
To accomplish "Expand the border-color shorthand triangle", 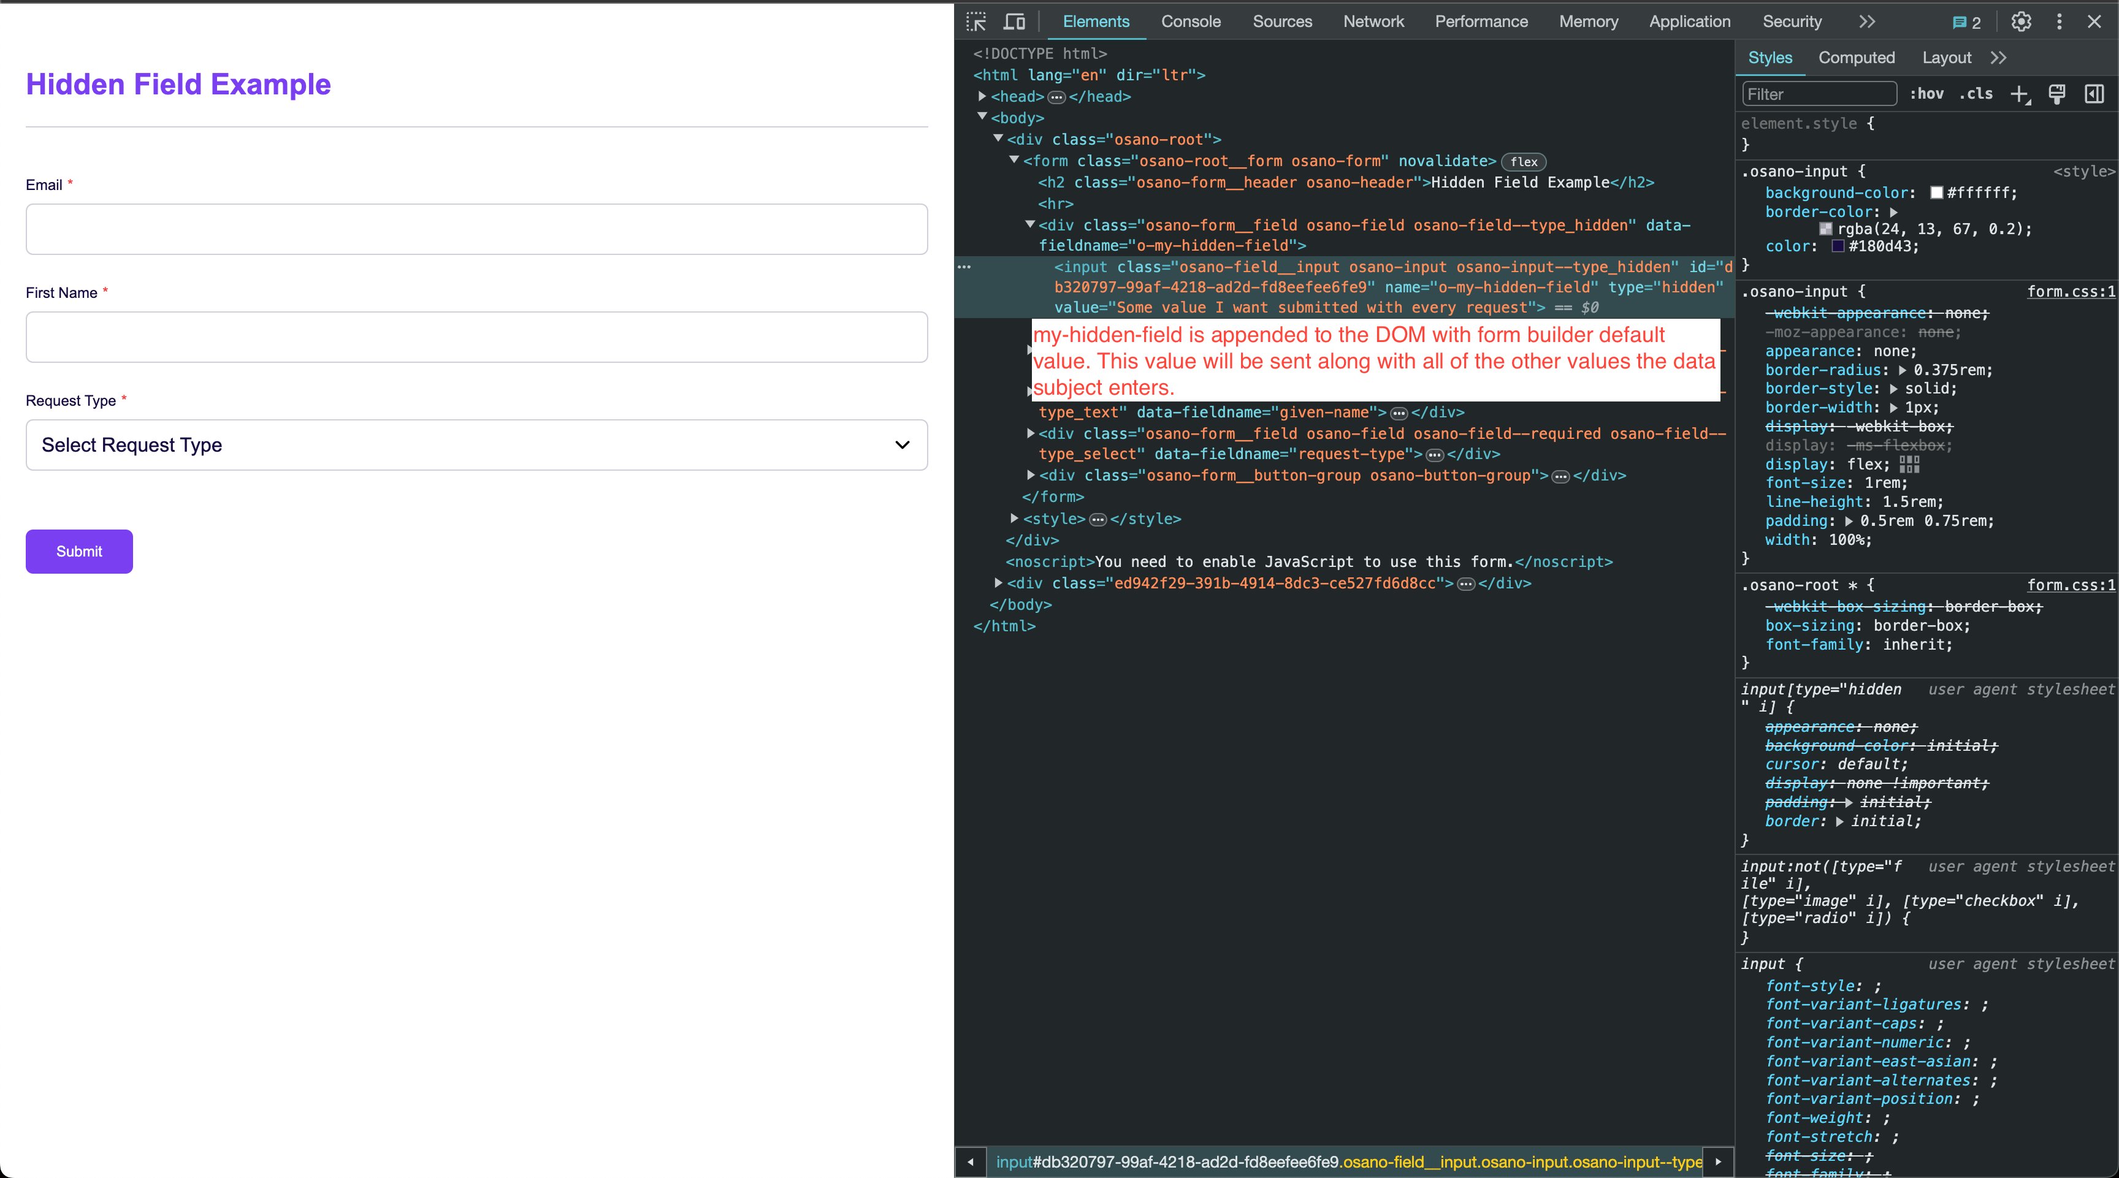I will (x=1893, y=212).
